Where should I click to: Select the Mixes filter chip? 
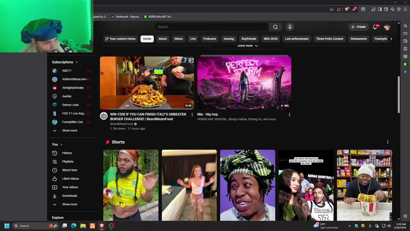[x=178, y=39]
